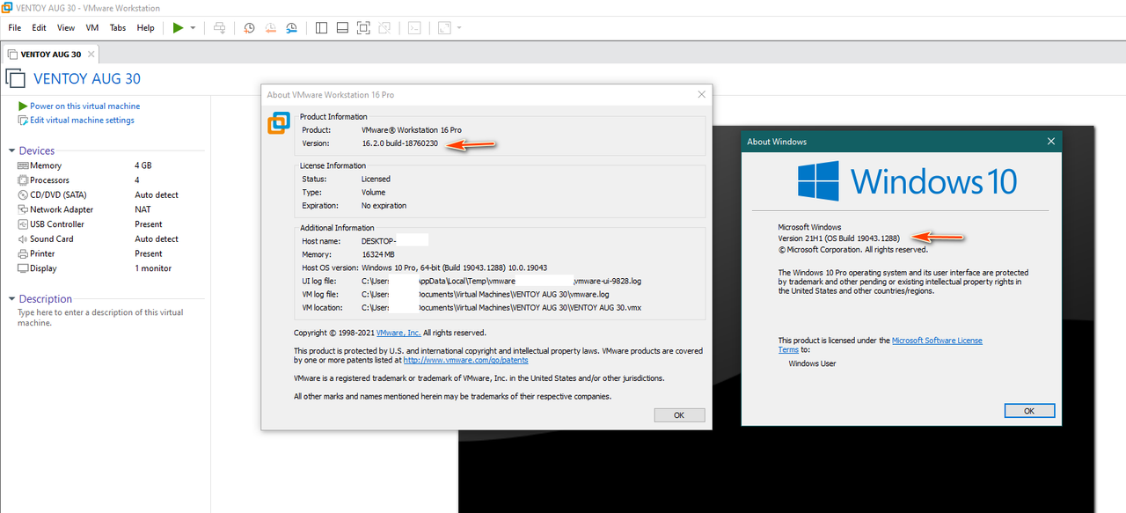This screenshot has height=513, width=1126.
Task: Close the About VMware Workstation dialog
Action: 701,94
